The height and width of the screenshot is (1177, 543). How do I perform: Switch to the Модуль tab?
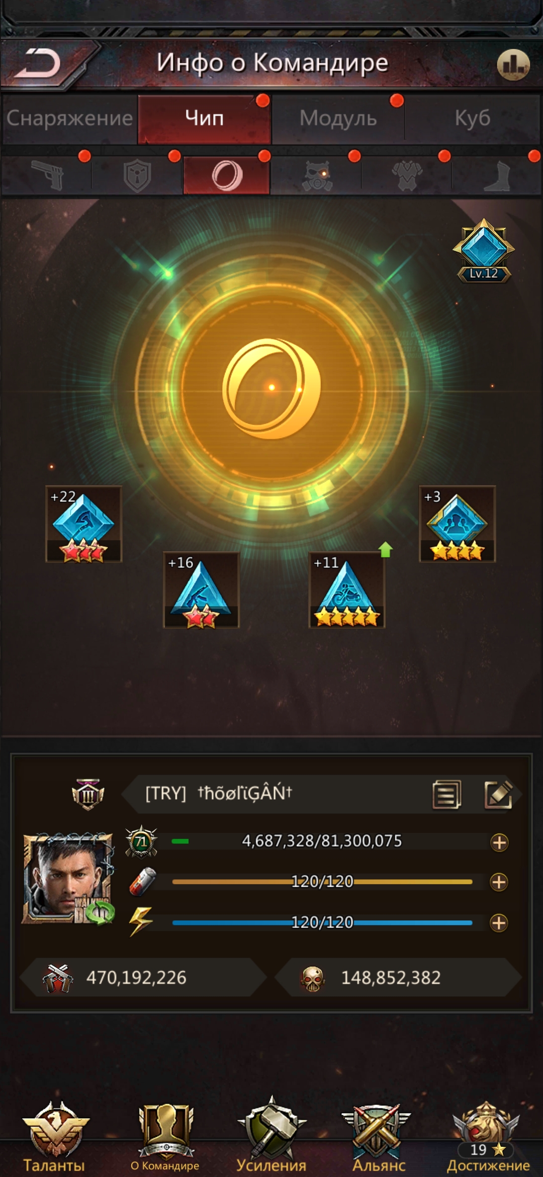click(x=338, y=119)
